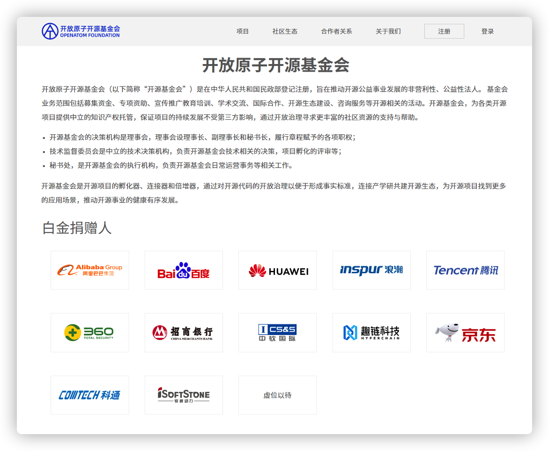Click the 360 Total Security logo
The height and width of the screenshot is (451, 549).
coord(89,332)
